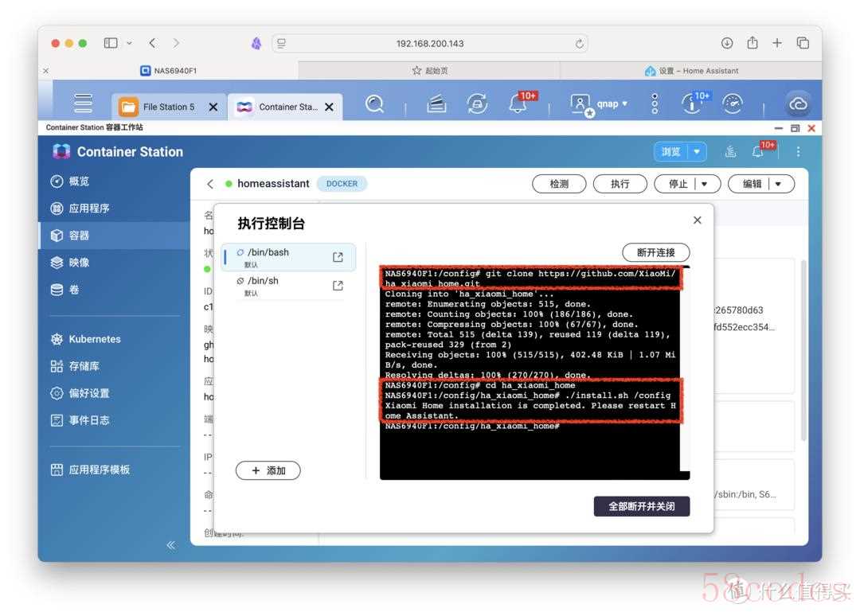Open the background tasks icon
This screenshot has width=860, height=612.
pos(436,103)
